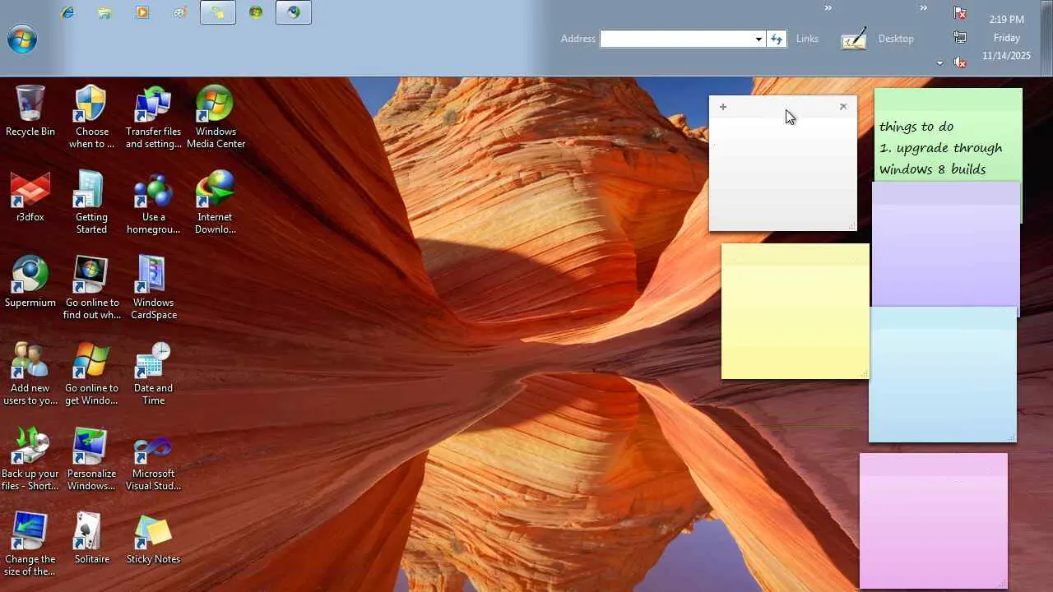1053x592 pixels.
Task: Open the Desktop toolbar label
Action: click(x=896, y=39)
